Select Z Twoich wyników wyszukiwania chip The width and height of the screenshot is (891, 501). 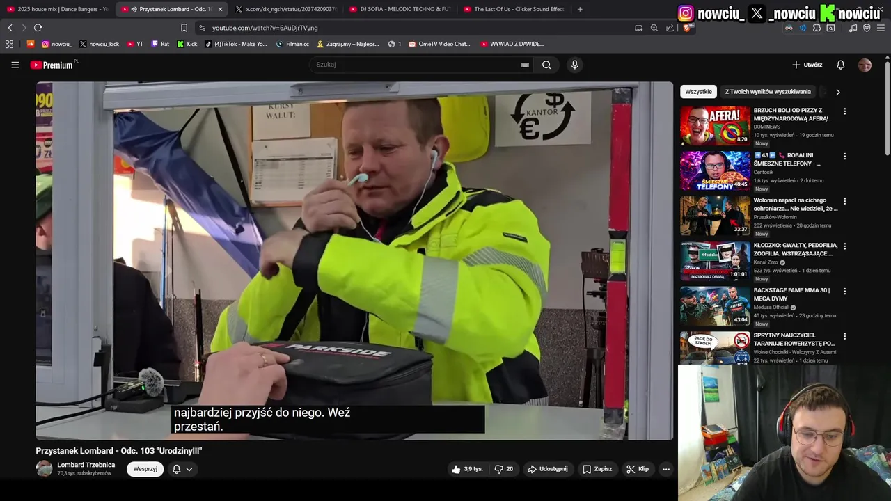[x=768, y=92]
